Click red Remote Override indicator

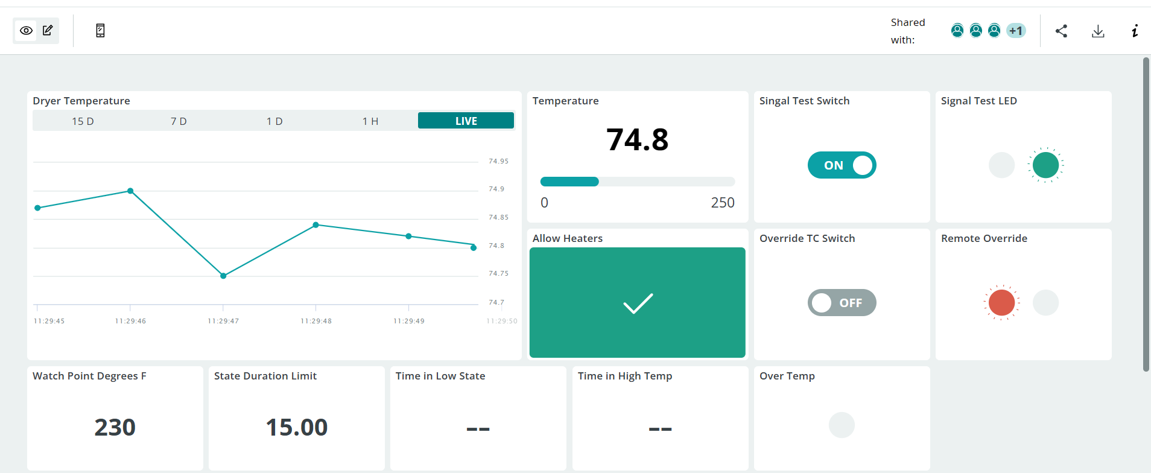click(1001, 303)
